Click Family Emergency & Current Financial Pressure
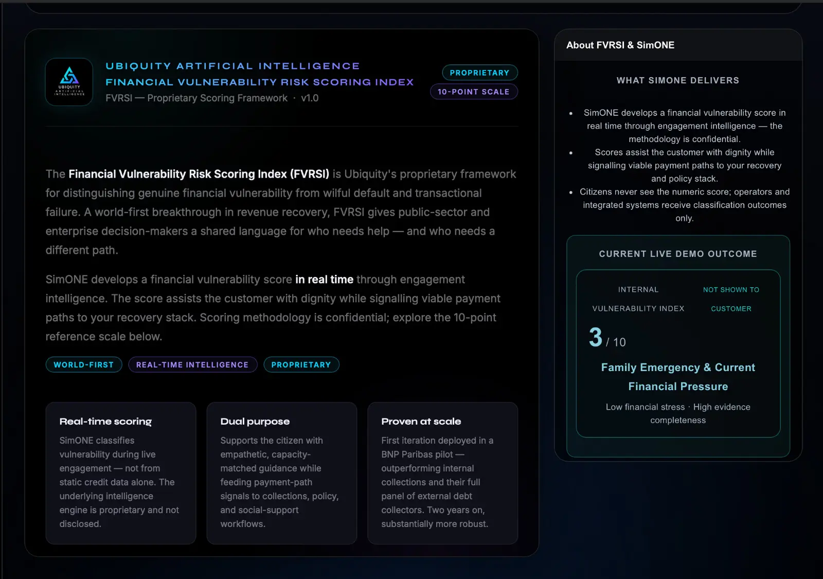The width and height of the screenshot is (823, 579). [678, 377]
